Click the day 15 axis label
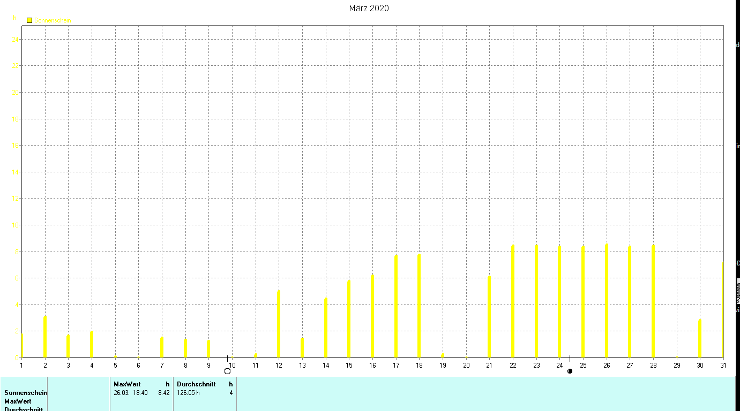The width and height of the screenshot is (740, 411). (x=349, y=365)
